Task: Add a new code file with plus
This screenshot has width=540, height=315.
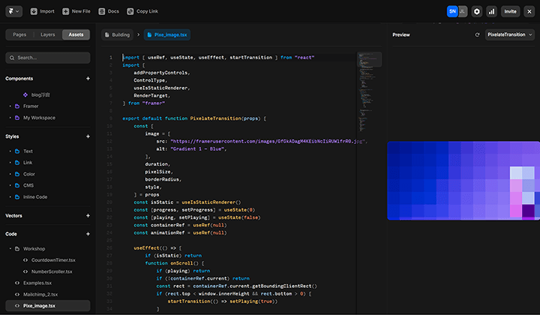Action: coord(88,234)
